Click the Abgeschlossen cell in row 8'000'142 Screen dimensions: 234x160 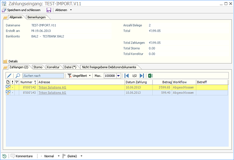tap(184, 87)
